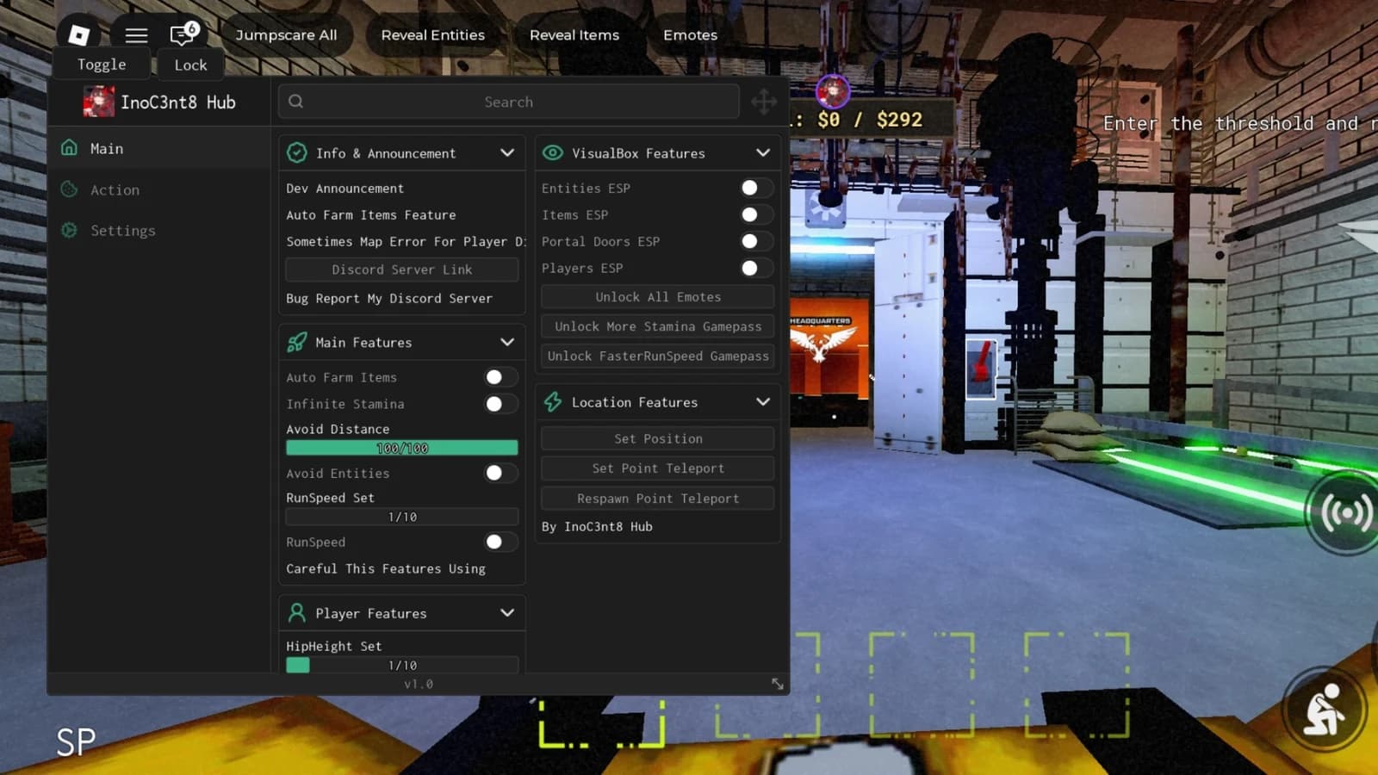Adjust the RunSpeed Set slider
The image size is (1378, 775).
[402, 517]
